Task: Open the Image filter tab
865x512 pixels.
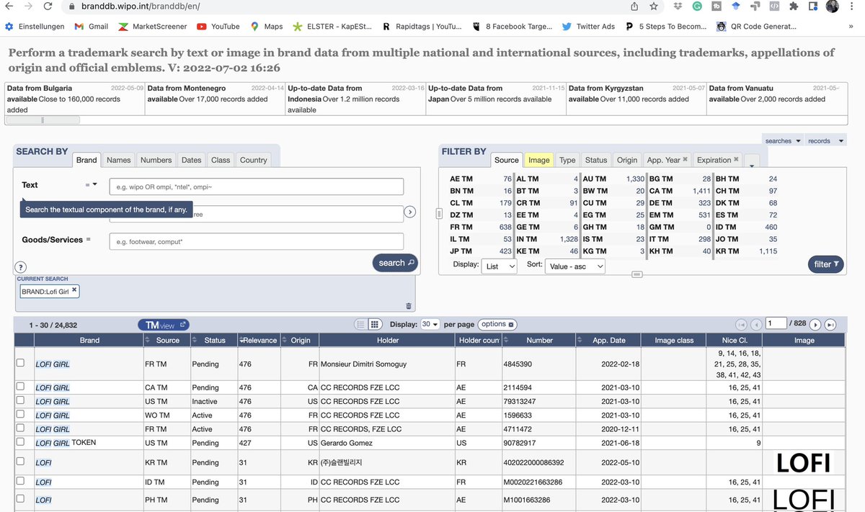Action: click(538, 160)
